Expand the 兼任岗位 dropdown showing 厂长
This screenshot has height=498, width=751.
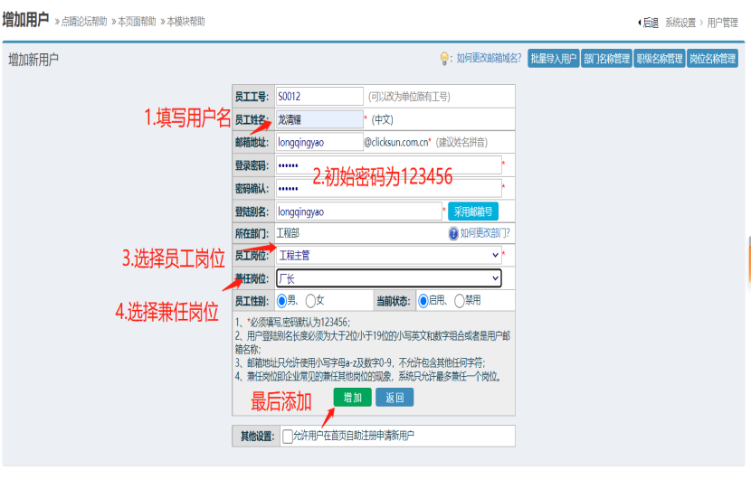pos(388,278)
